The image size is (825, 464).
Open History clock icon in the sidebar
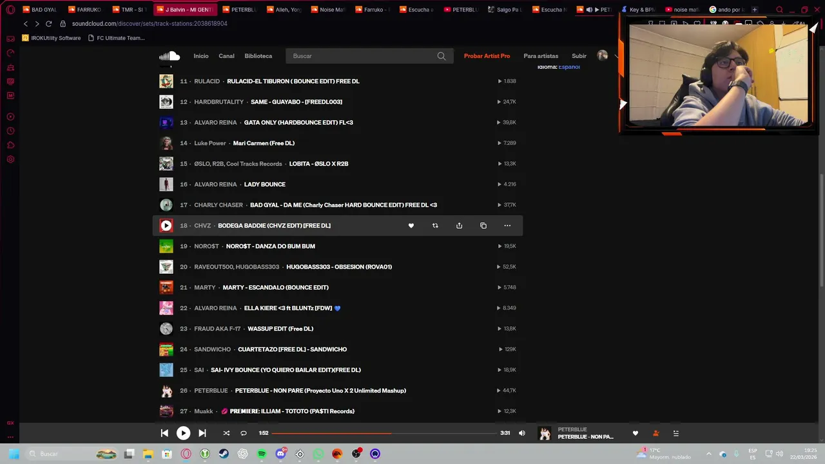point(10,131)
